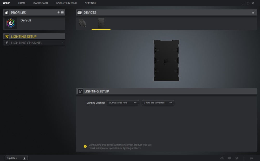Open the Twitter link icon
Screen dimensions: 260x161
tap(237, 158)
